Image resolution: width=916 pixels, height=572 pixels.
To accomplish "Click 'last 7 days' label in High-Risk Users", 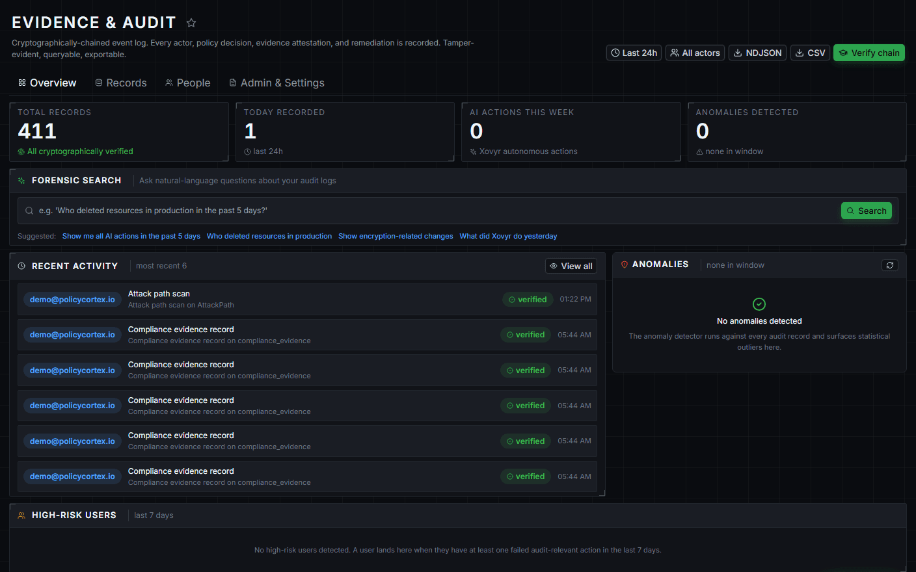I will pyautogui.click(x=154, y=515).
